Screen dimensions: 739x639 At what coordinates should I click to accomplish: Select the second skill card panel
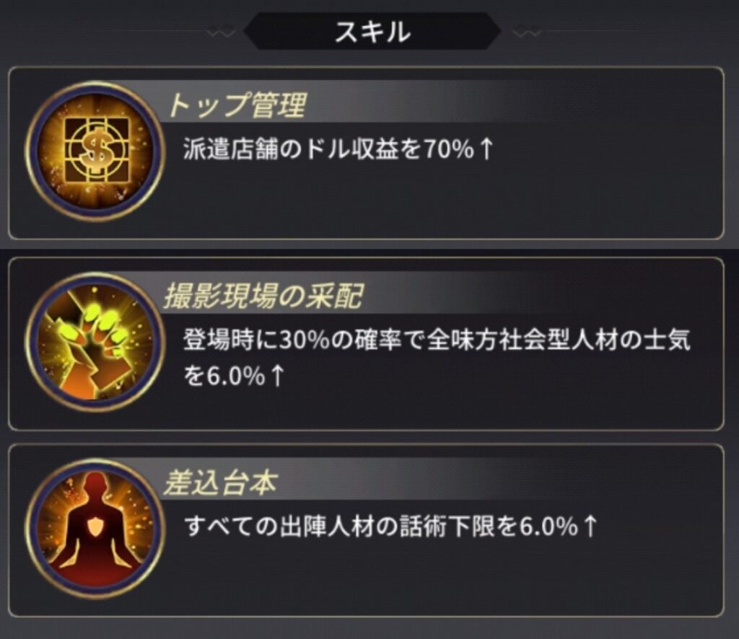tap(366, 344)
